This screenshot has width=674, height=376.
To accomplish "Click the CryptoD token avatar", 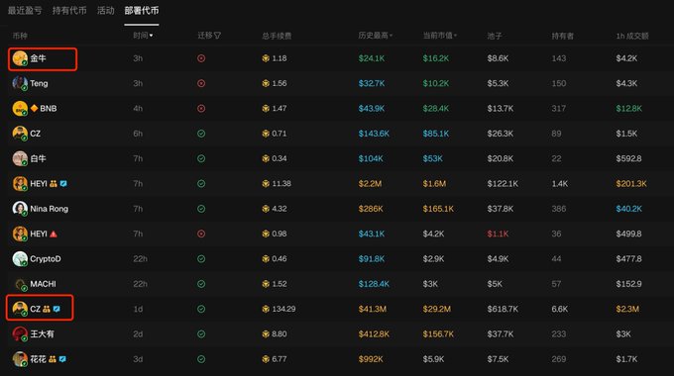I will click(x=20, y=259).
